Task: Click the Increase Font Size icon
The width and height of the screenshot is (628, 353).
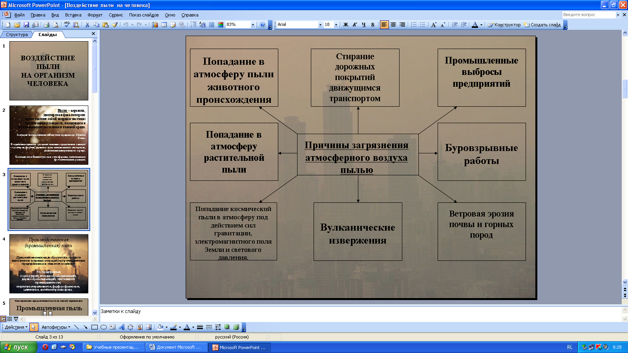Action: tap(434, 25)
